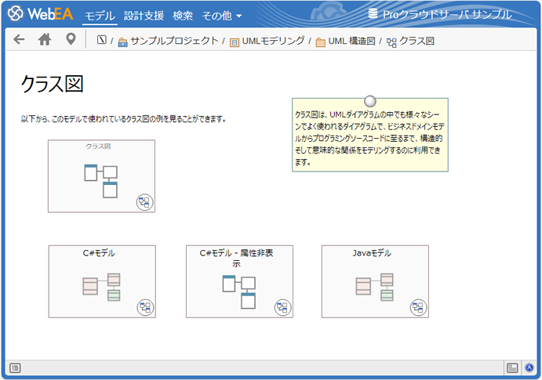Click UMLモデリング view icon in breadcrumb
The height and width of the screenshot is (380, 542).
(234, 42)
